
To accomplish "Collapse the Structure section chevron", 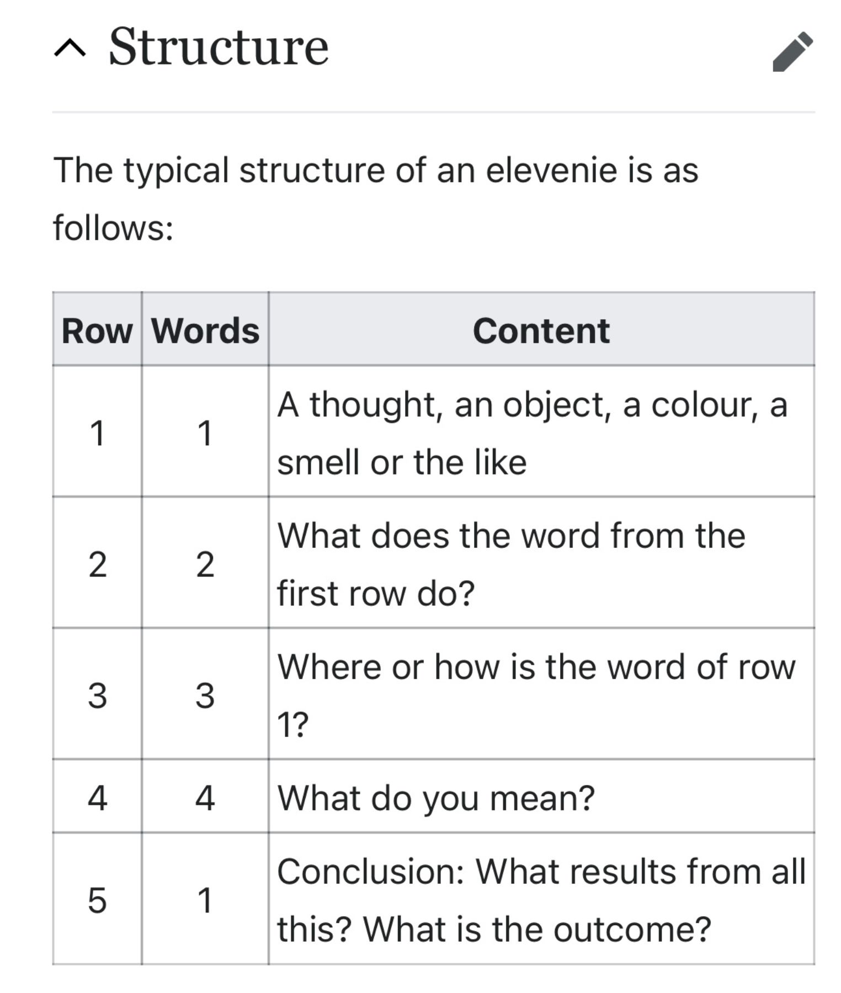I will click(70, 49).
